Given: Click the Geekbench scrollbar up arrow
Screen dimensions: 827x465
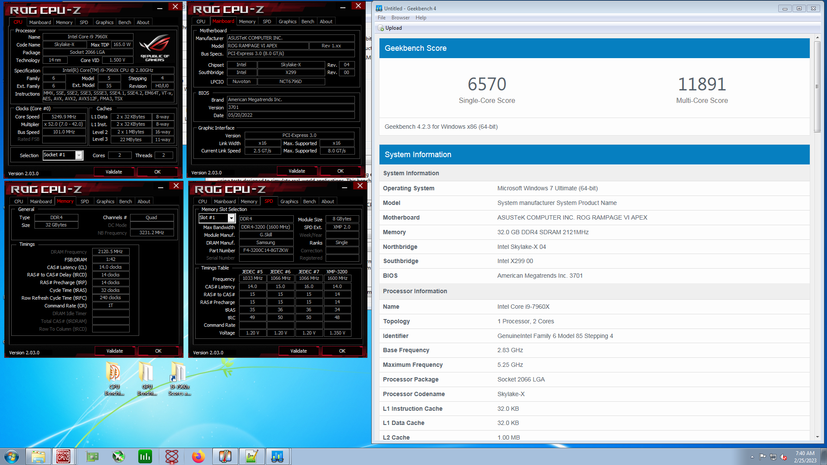Looking at the screenshot, I should 817,38.
